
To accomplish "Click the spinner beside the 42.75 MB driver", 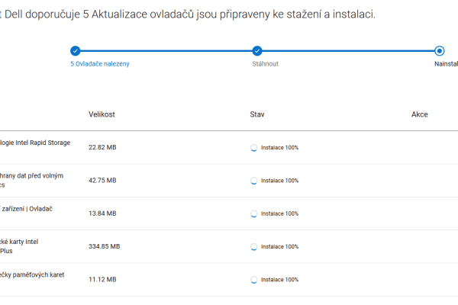I will point(254,181).
